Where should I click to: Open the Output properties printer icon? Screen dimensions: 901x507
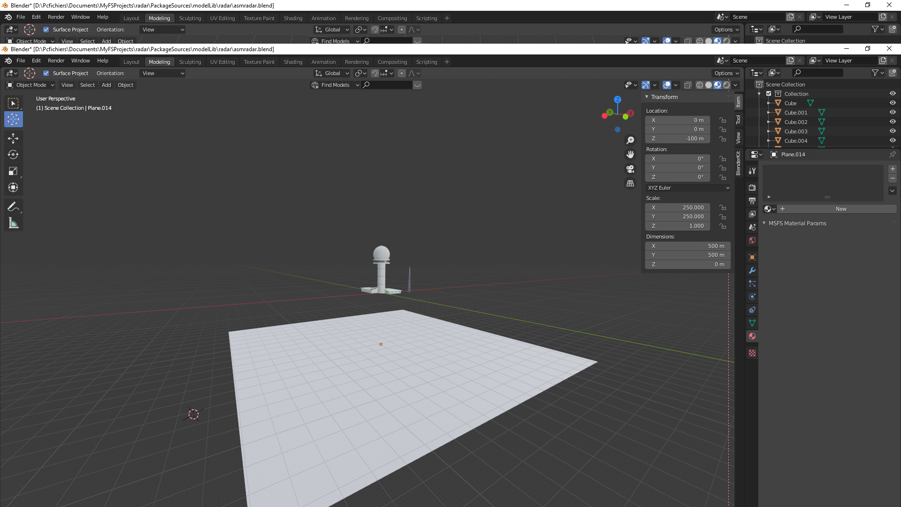point(752,201)
